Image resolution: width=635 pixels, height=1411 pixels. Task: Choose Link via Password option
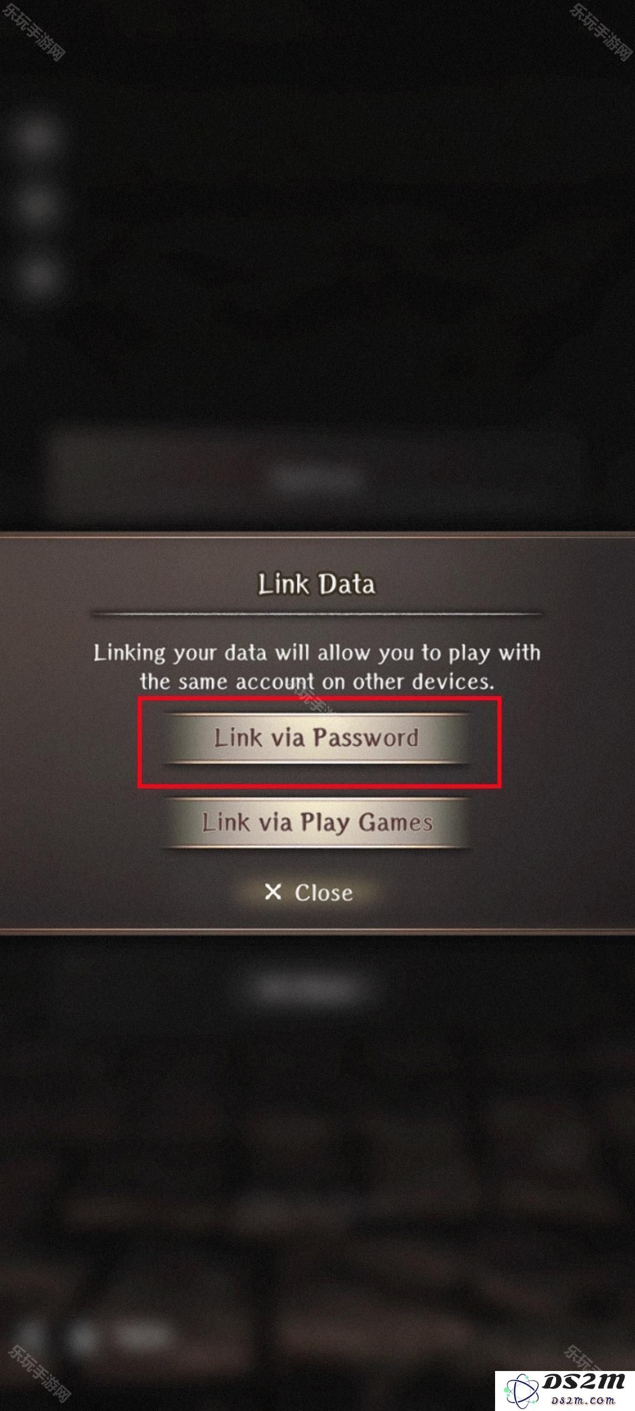pos(316,738)
